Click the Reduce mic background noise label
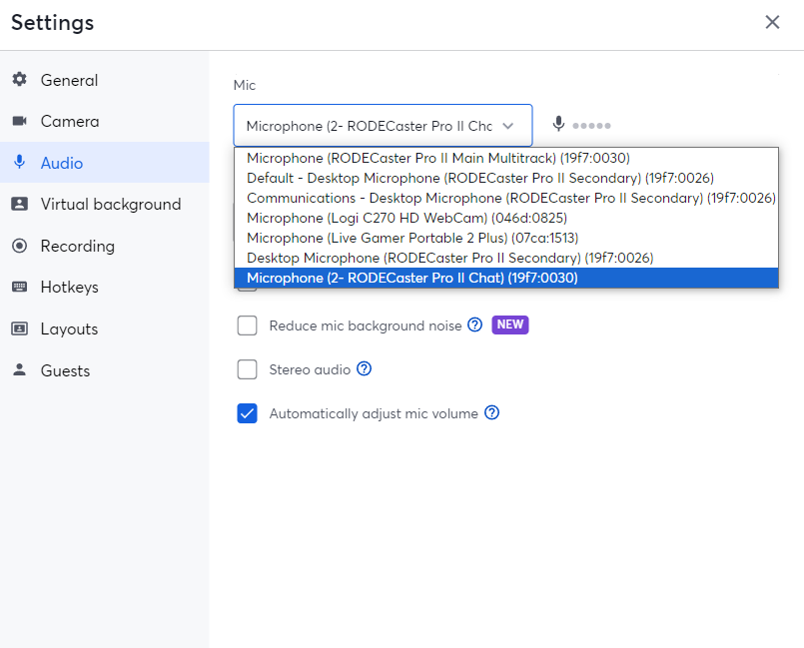Screen dimensions: 804x648 pos(366,326)
